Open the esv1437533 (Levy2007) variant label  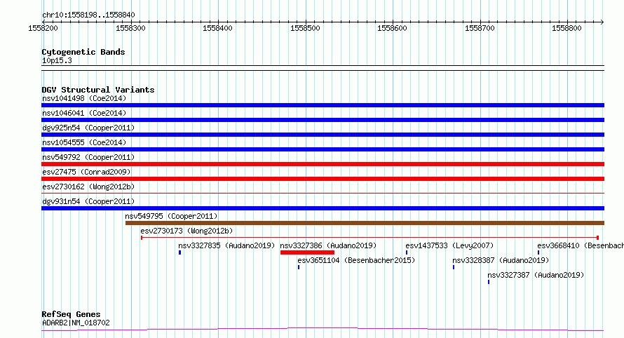449,245
